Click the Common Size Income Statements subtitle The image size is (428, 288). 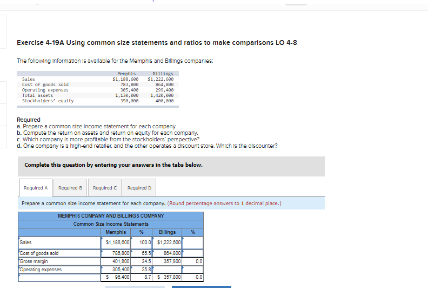(x=111, y=224)
